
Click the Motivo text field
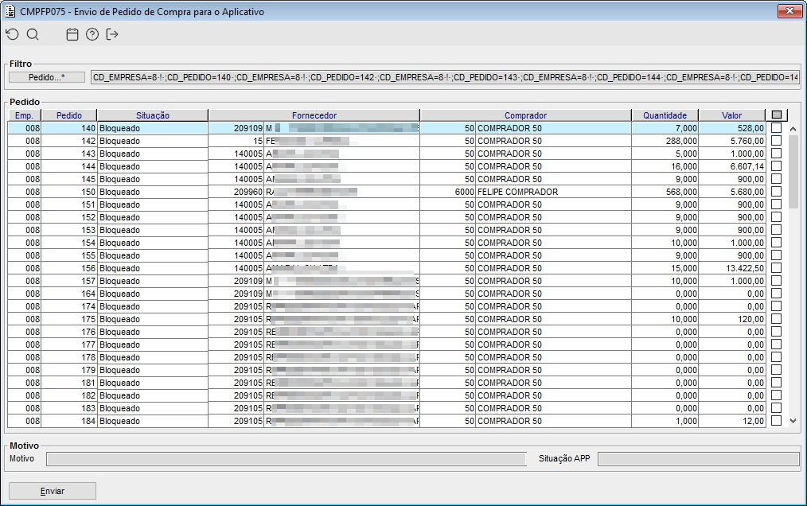(287, 458)
